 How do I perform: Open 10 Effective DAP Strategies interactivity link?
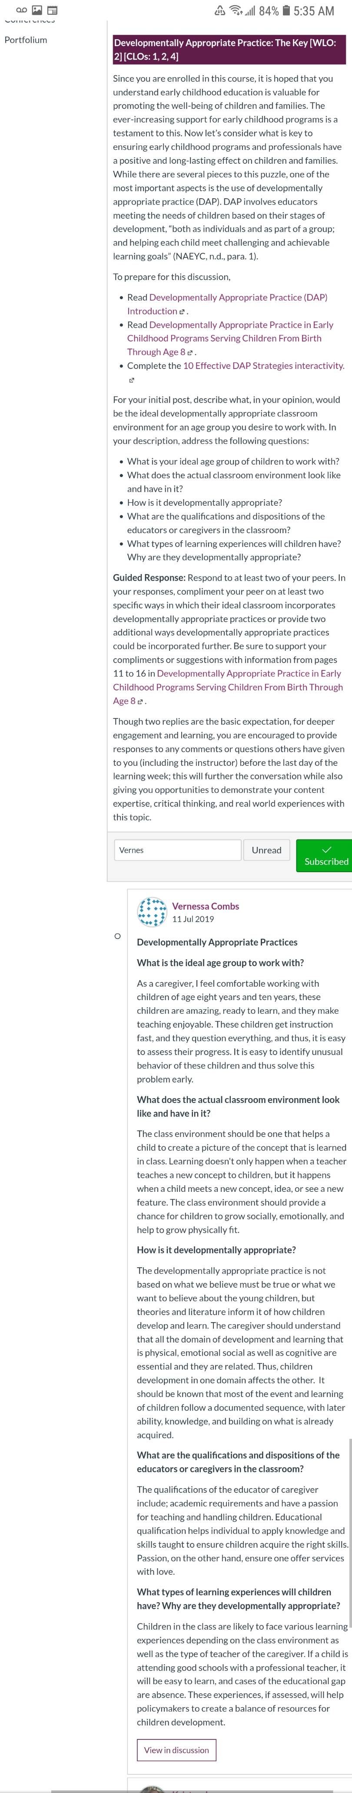tap(264, 365)
